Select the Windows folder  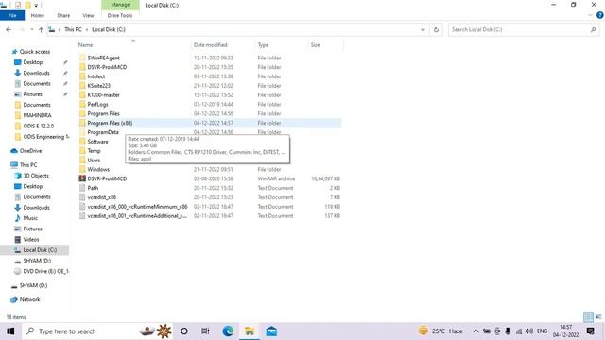pyautogui.click(x=98, y=169)
